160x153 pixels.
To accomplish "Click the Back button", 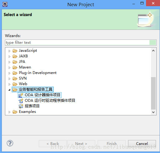I will click(x=53, y=143).
